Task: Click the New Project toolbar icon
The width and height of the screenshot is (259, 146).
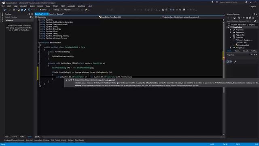Action: point(14,10)
